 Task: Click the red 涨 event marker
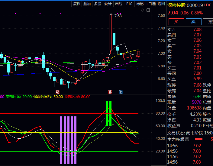tap(110, 92)
